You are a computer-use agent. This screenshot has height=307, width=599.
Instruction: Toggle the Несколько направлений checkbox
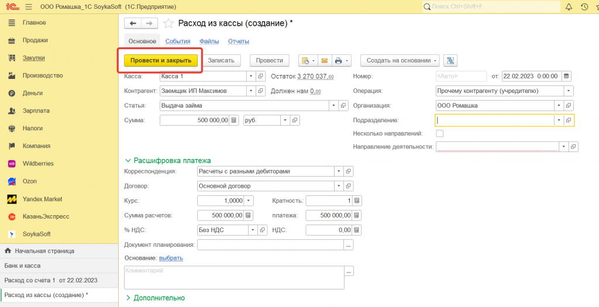(x=440, y=133)
